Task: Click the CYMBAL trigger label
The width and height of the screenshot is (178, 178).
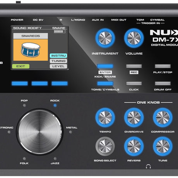Action: point(157,20)
